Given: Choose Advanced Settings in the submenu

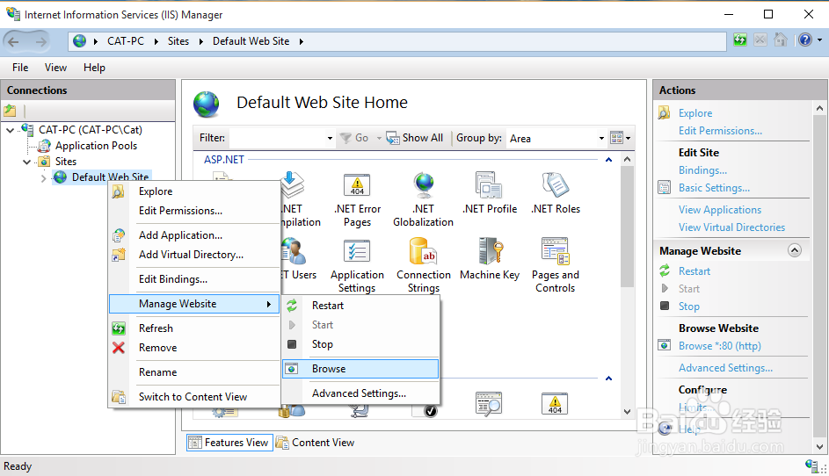Looking at the screenshot, I should pos(360,393).
